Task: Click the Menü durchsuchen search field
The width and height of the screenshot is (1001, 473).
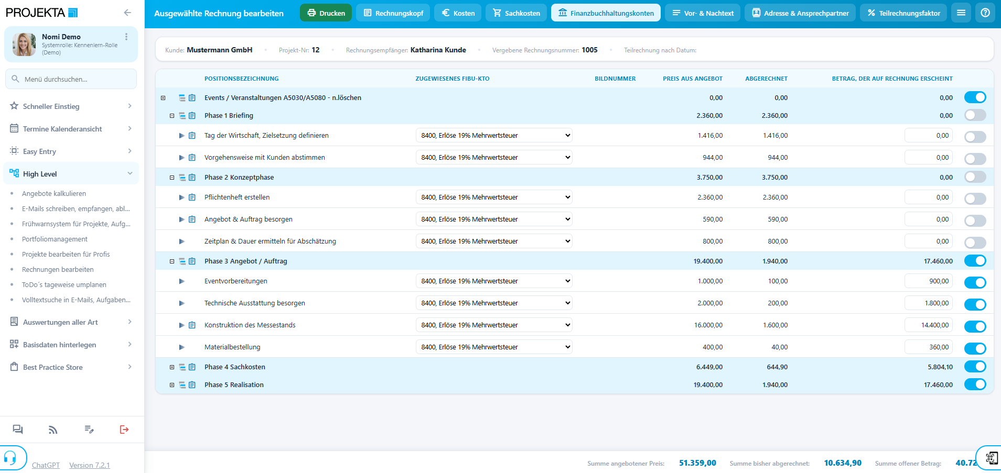Action: click(71, 79)
